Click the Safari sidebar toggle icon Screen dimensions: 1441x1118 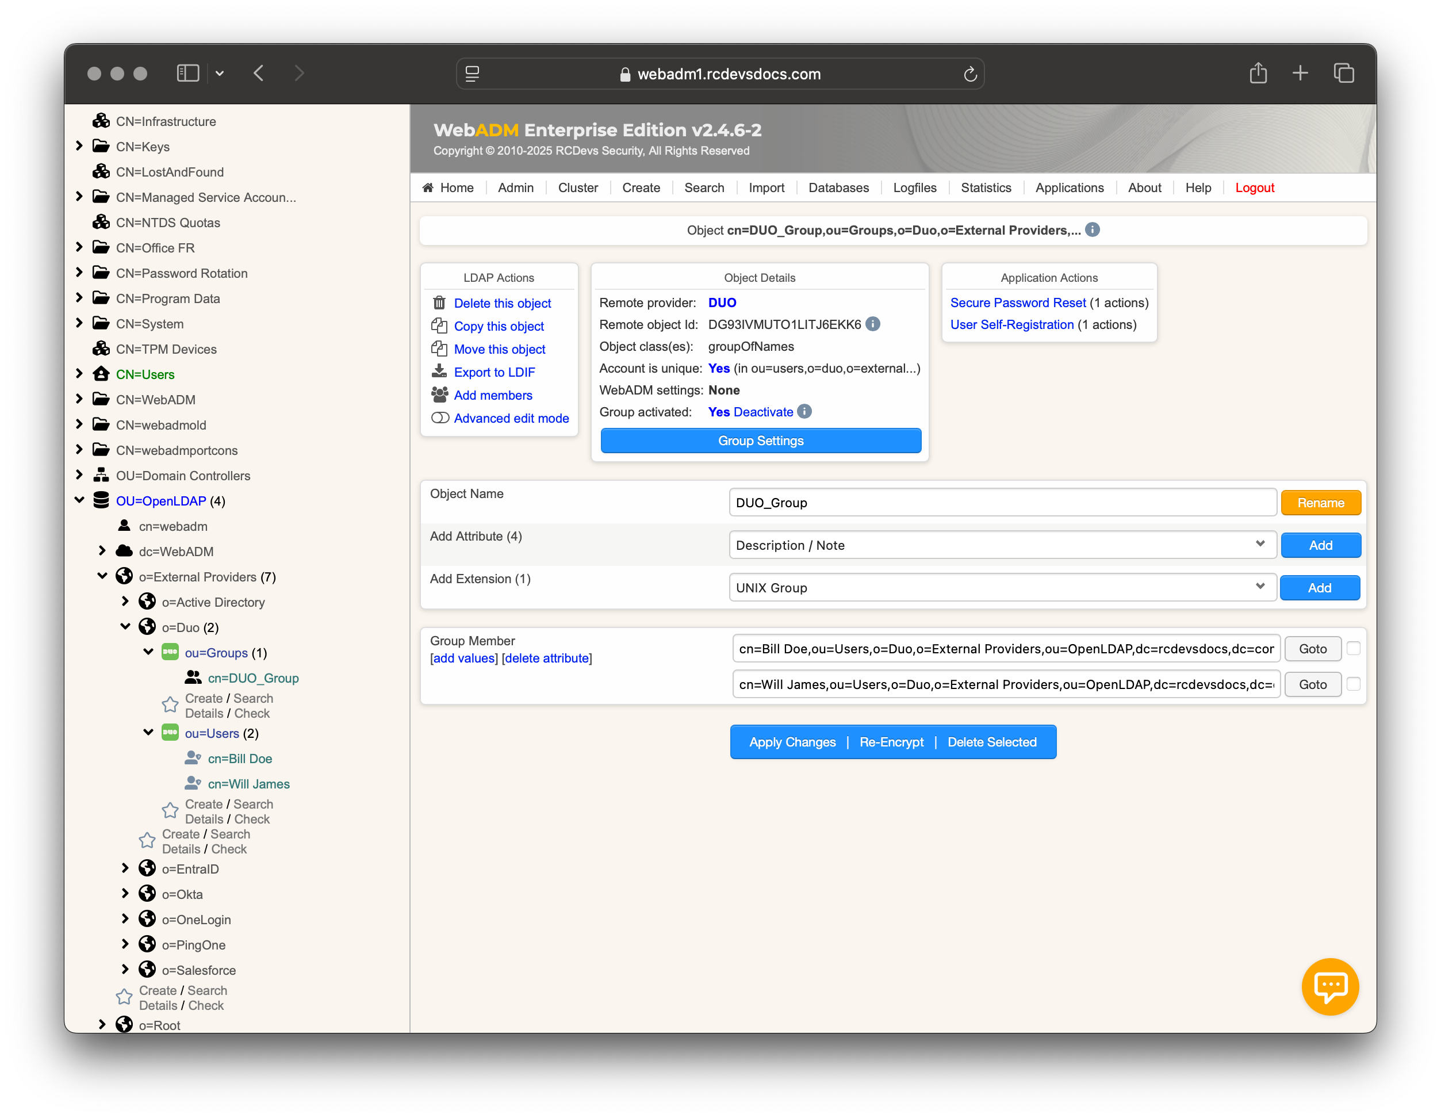pyautogui.click(x=188, y=73)
